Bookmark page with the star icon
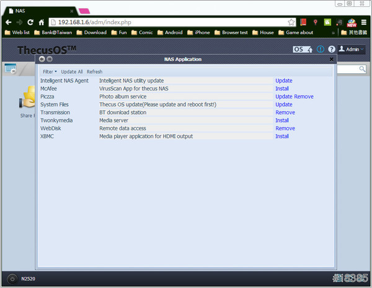This screenshot has height=288, width=372. pos(291,22)
